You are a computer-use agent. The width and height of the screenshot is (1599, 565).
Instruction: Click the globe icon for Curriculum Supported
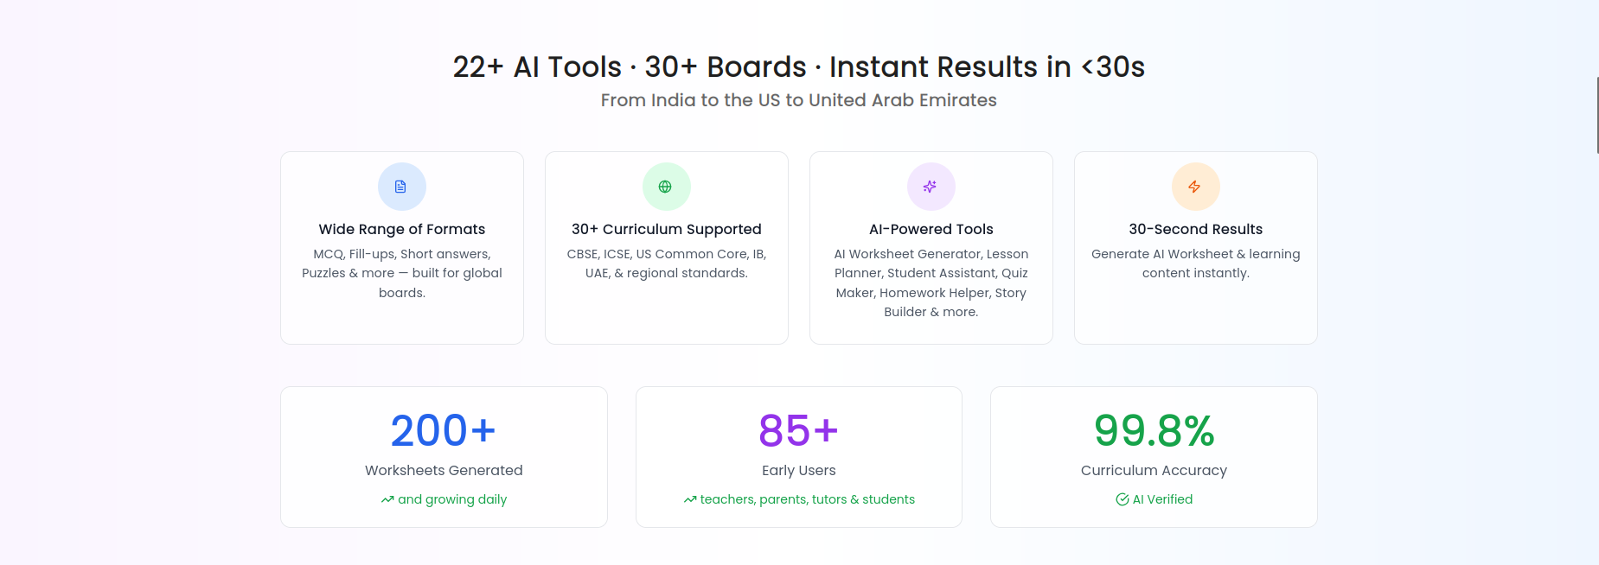(665, 187)
